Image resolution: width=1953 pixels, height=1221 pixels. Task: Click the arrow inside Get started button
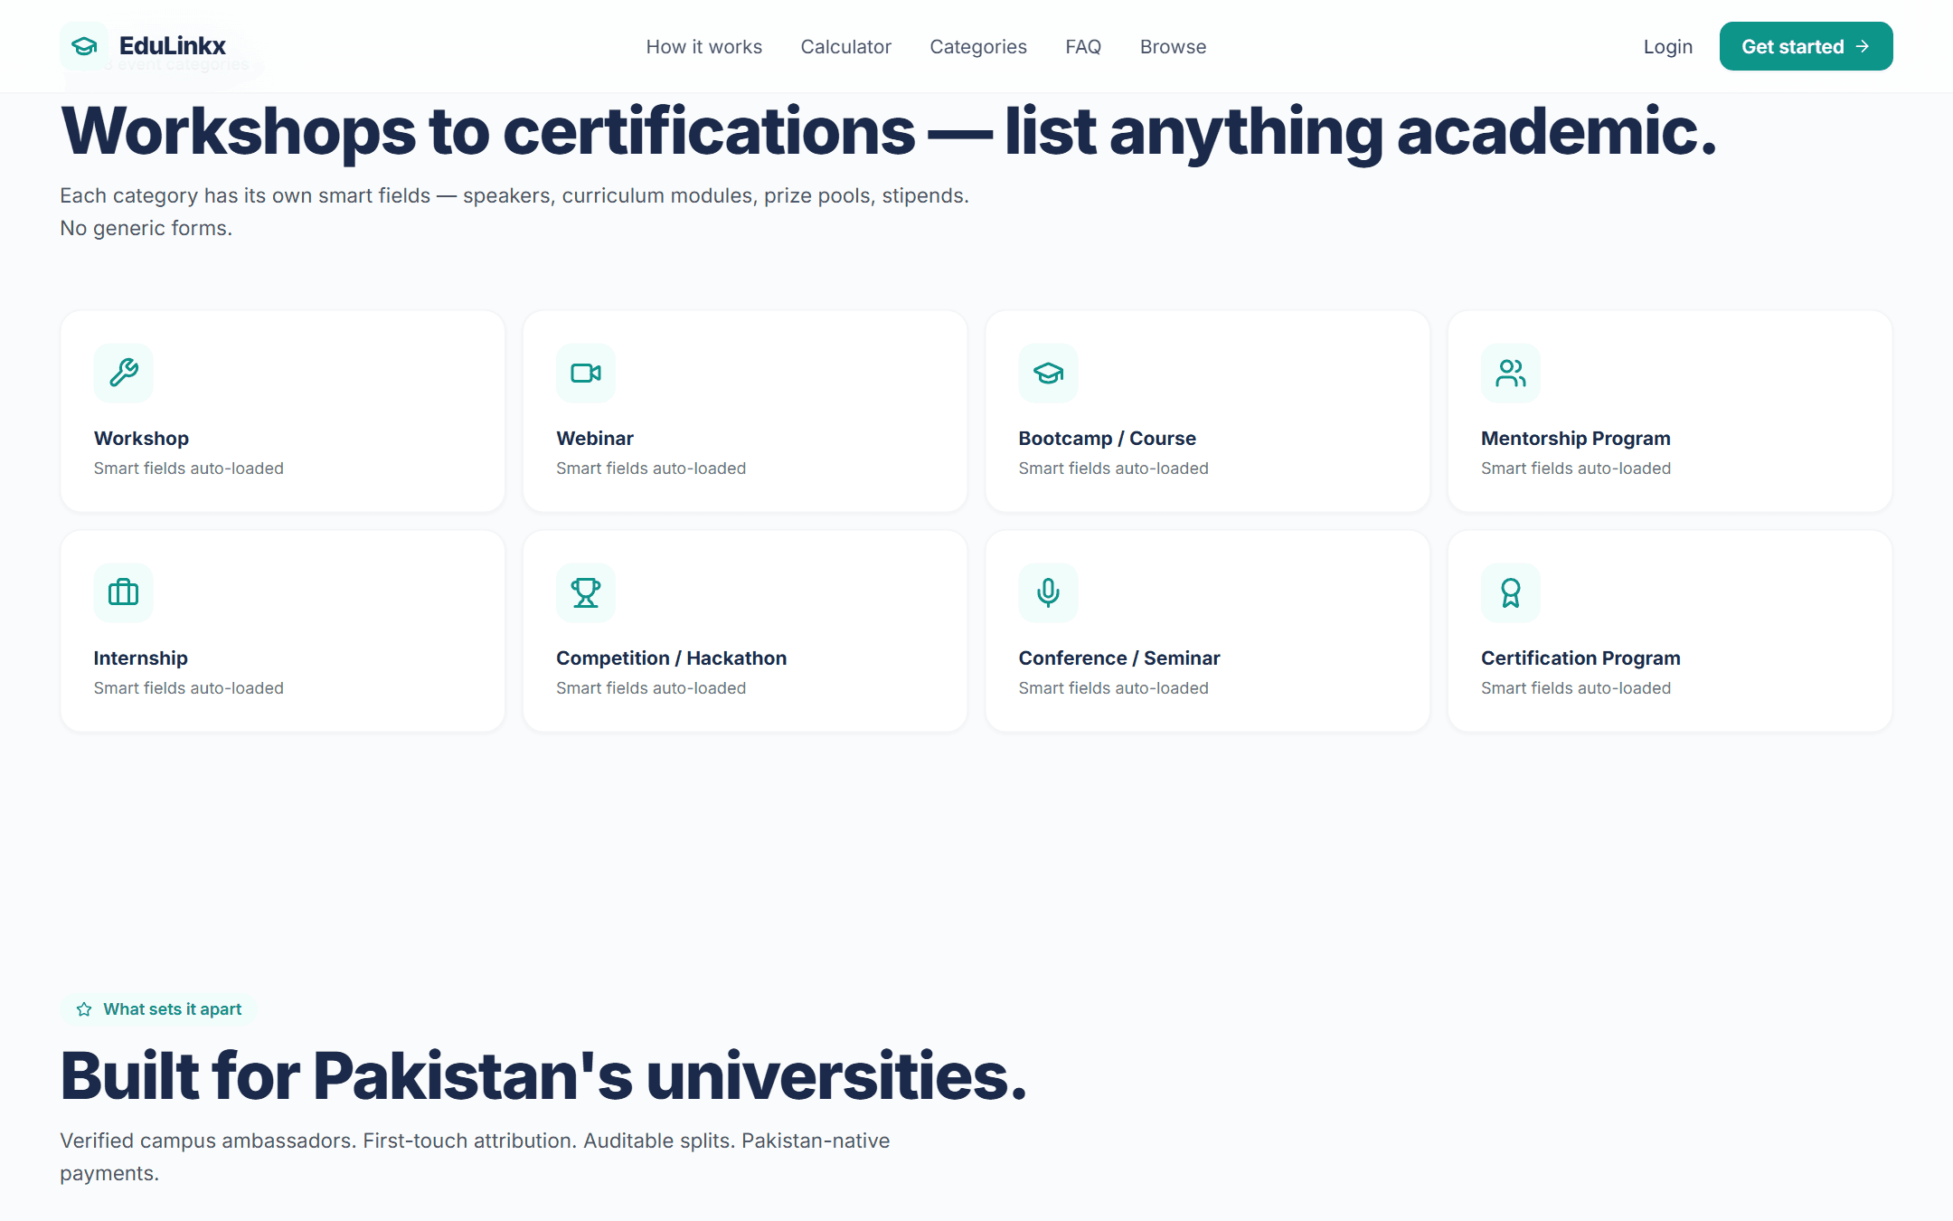(1863, 46)
